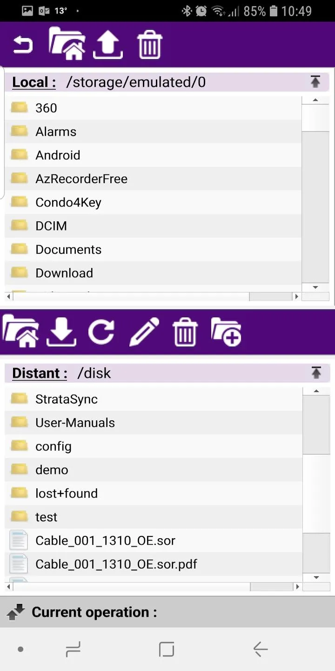Screen dimensions: 335x671
Task: Open the demo distant folder
Action: click(153, 470)
